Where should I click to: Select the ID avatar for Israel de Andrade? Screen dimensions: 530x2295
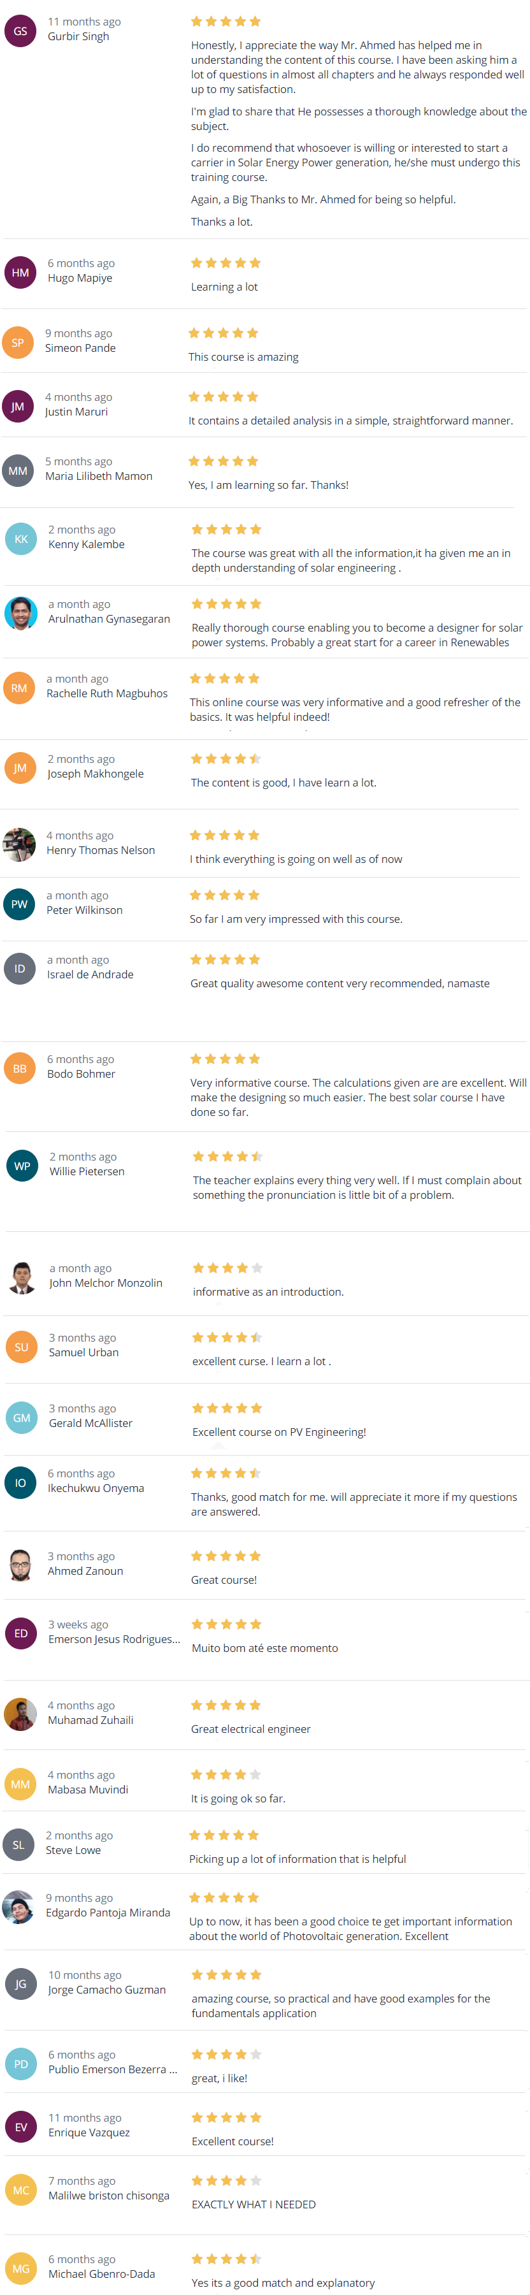coord(20,969)
